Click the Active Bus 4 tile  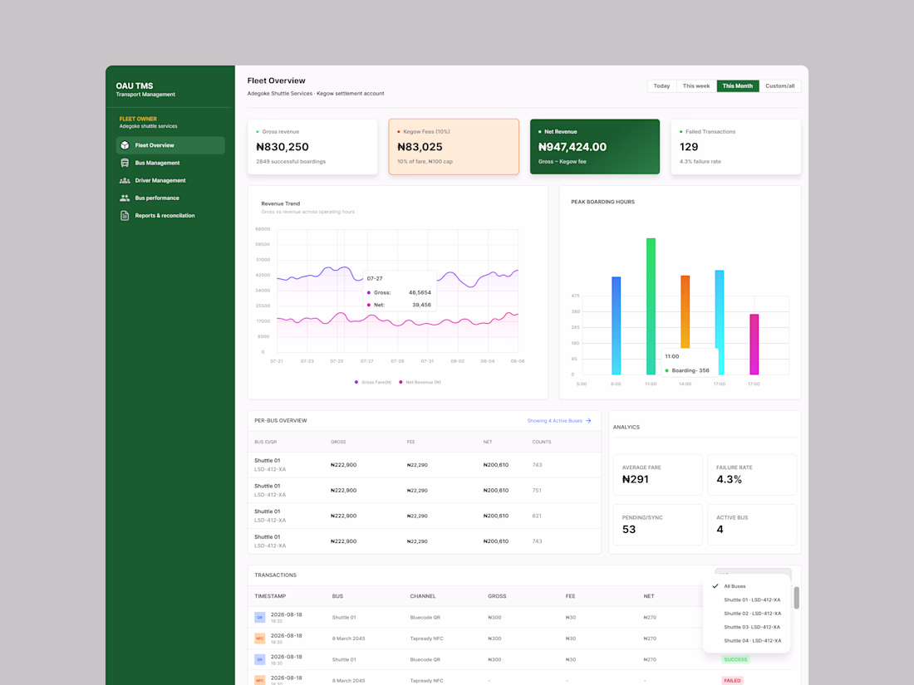tap(752, 525)
